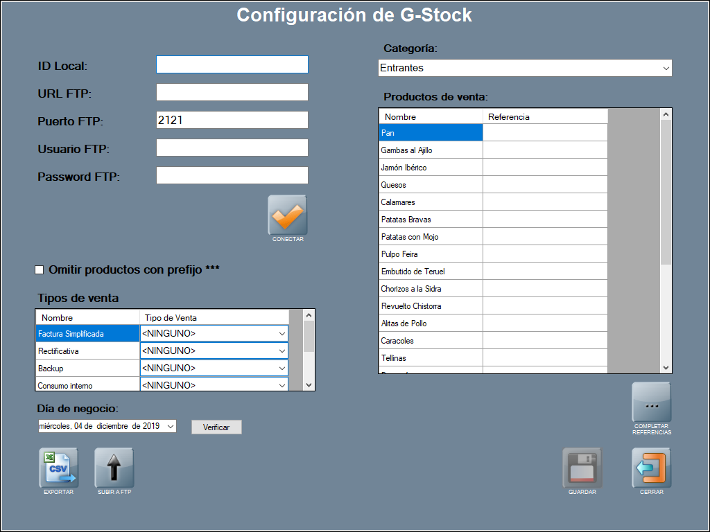Screen dimensions: 710x532
Task: Click the Nombre column header in products table
Action: 431,116
